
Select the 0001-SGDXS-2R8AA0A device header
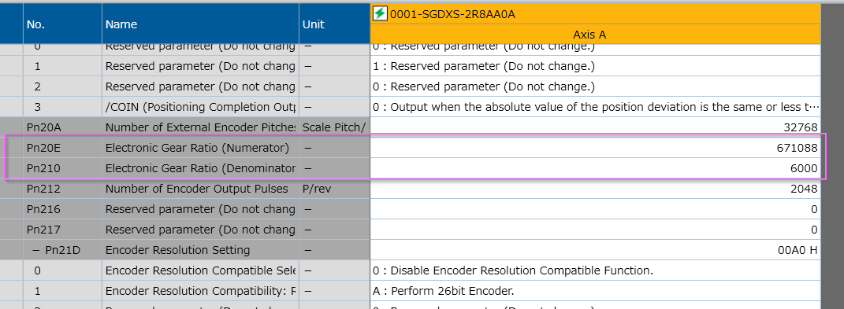tap(595, 14)
